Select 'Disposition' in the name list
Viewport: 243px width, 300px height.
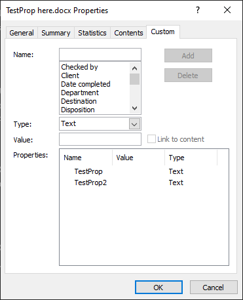click(x=78, y=110)
